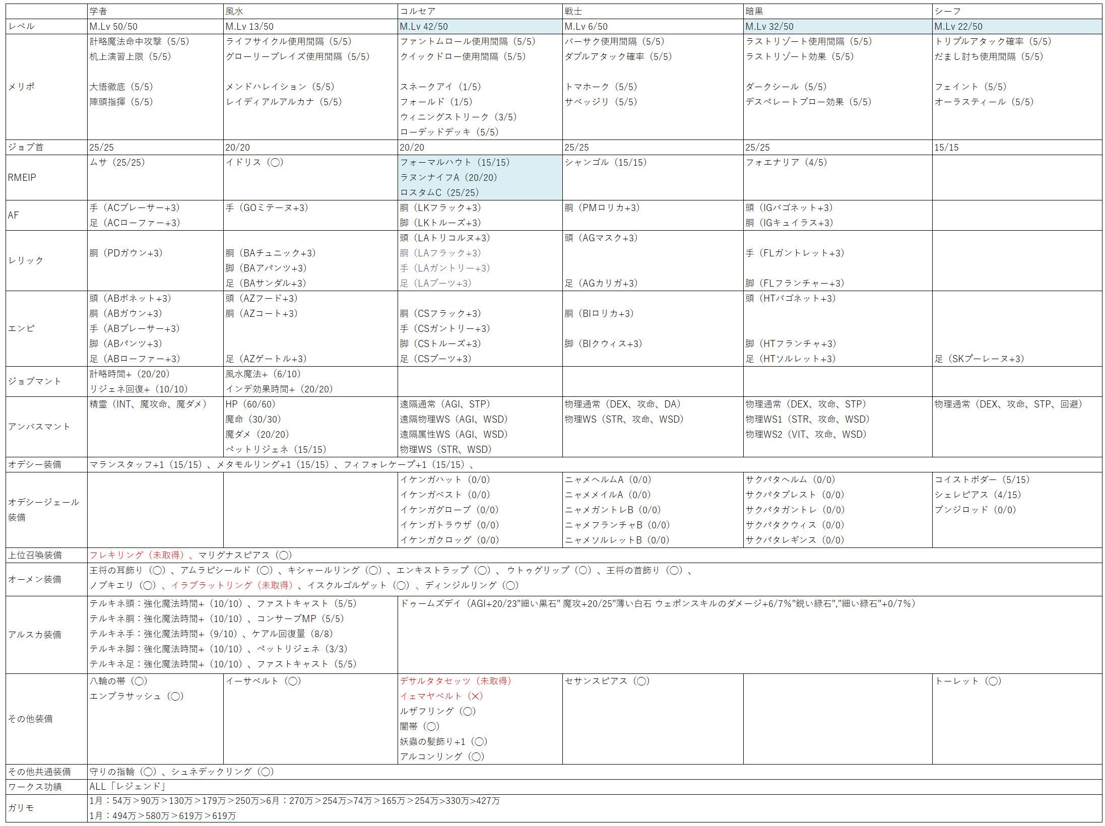1105x826 pixels.
Task: Click the highlighted M.Lv 42/50 cell
Action: pyautogui.click(x=424, y=26)
